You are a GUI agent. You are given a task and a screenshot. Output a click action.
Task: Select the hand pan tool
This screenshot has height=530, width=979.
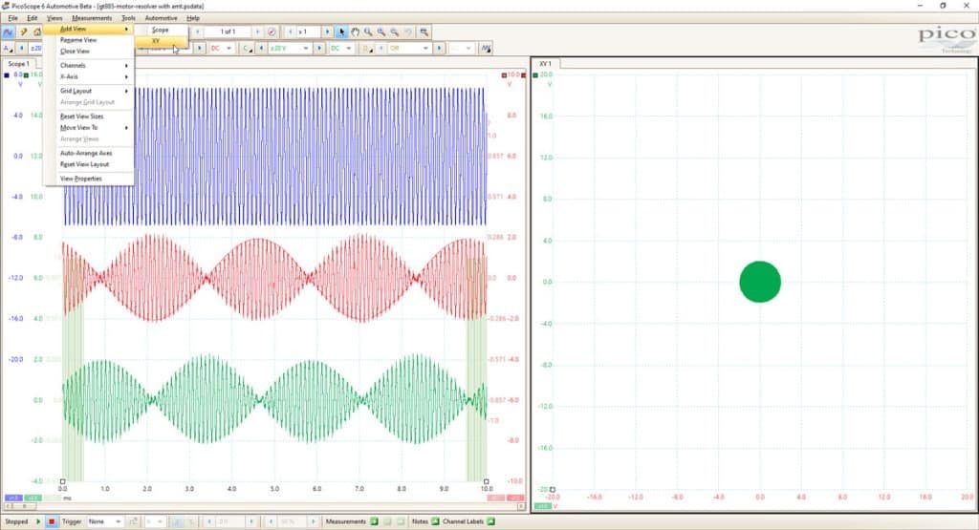356,32
